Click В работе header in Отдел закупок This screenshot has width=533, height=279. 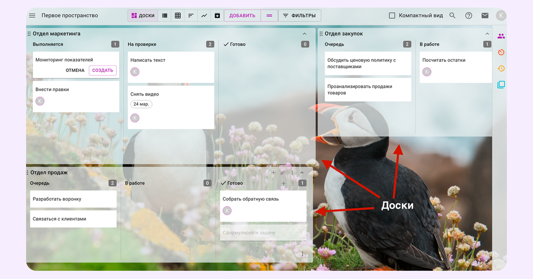point(430,44)
